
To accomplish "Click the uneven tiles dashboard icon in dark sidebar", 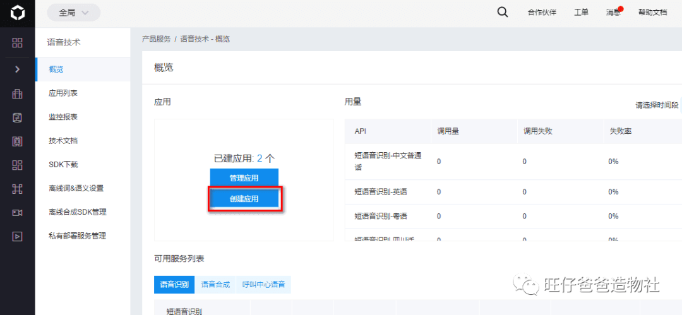I will click(x=18, y=165).
